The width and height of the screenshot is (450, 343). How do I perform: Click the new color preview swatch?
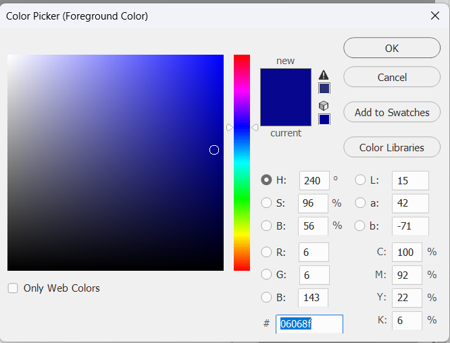(x=286, y=97)
